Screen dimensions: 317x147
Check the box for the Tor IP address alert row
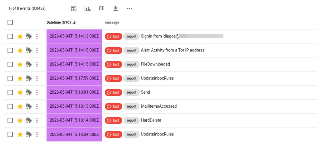[10, 51]
